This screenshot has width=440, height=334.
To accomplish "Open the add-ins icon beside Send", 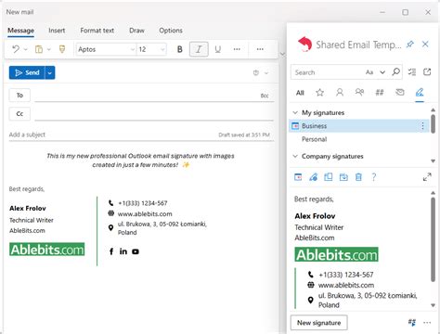I will [256, 72].
